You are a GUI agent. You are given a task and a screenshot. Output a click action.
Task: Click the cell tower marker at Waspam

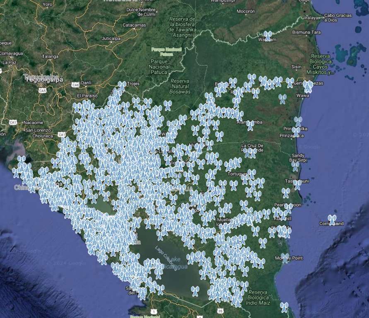[x=268, y=36]
